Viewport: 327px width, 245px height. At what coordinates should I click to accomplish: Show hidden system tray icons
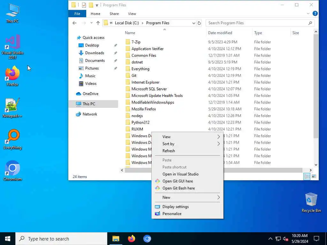pyautogui.click(x=270, y=239)
